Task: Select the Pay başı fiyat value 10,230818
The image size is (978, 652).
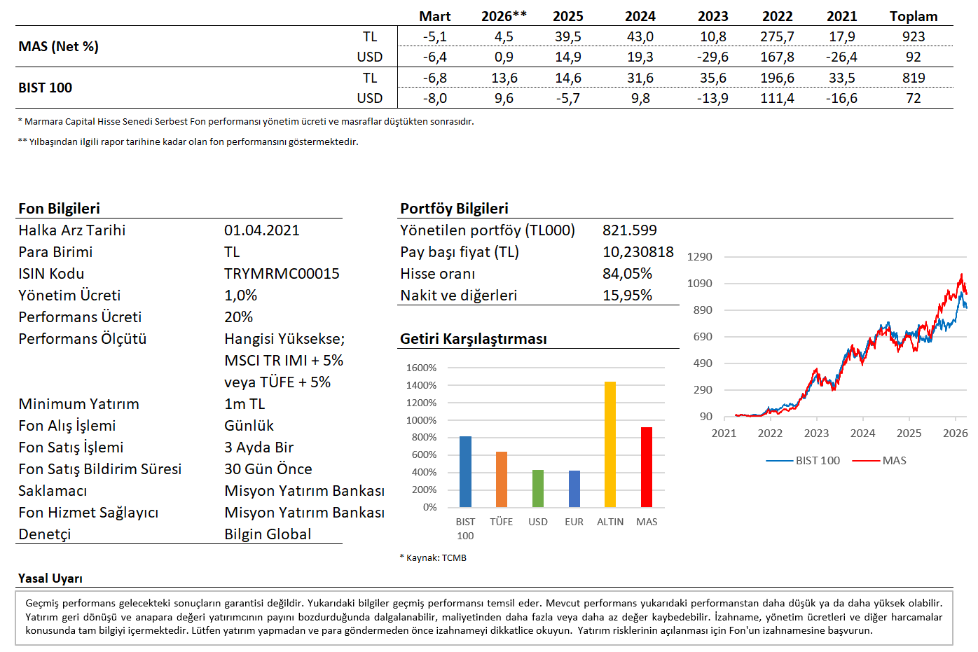Action: (x=638, y=252)
